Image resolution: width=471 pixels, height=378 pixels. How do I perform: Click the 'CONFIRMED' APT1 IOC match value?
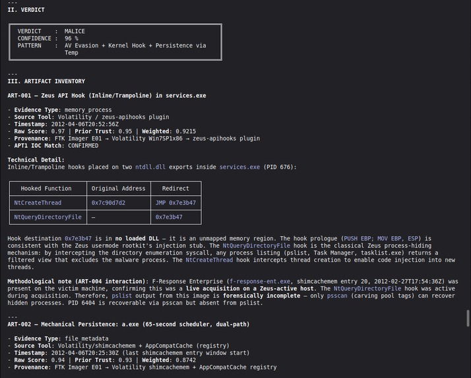83,146
